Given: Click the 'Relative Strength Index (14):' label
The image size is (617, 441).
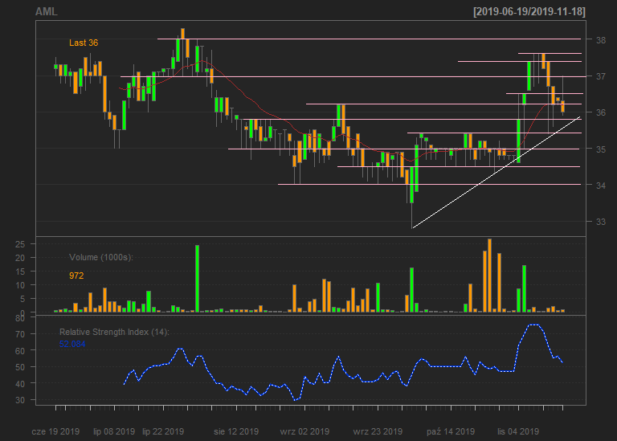Looking at the screenshot, I should (x=114, y=332).
